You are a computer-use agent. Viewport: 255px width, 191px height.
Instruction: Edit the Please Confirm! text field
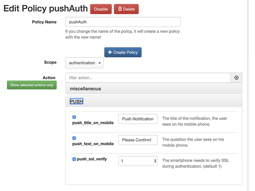[x=138, y=140]
